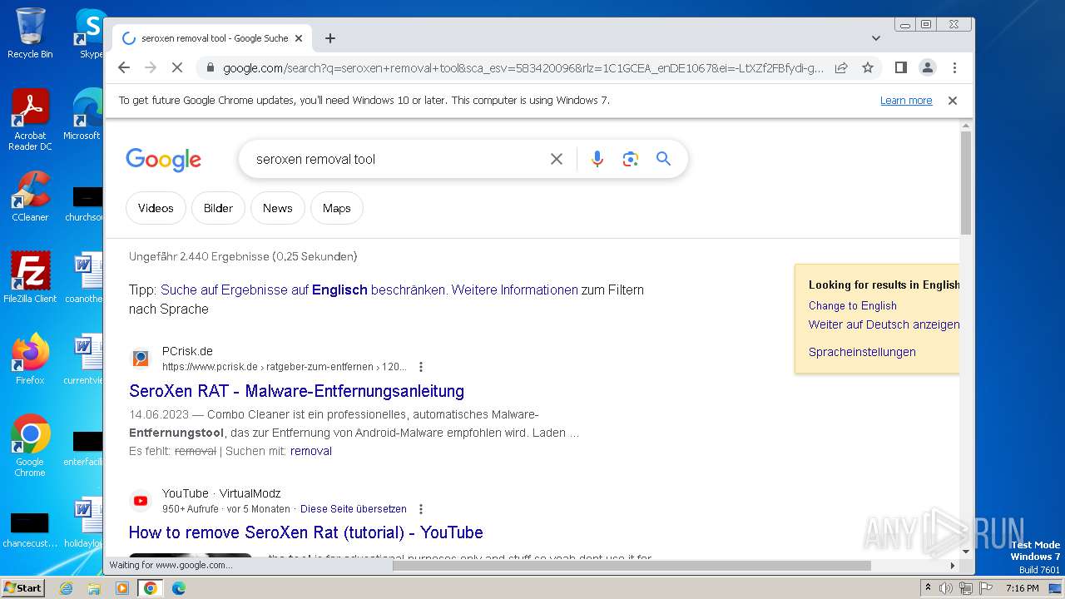This screenshot has width=1065, height=599.
Task: Open network icon in tray
Action: 965,588
